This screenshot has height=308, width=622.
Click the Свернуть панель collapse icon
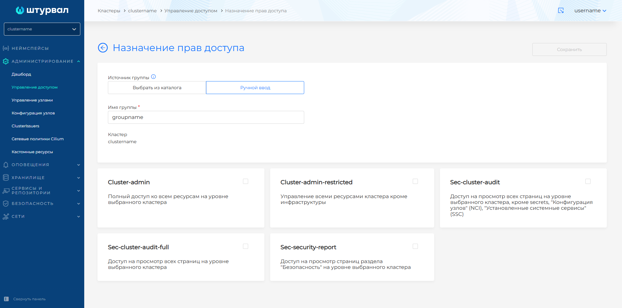click(6, 299)
